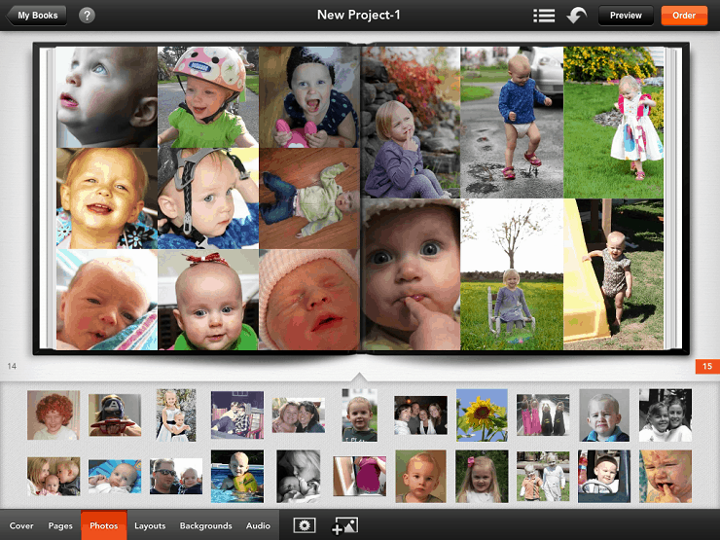Go to page 14 marker

(x=12, y=366)
